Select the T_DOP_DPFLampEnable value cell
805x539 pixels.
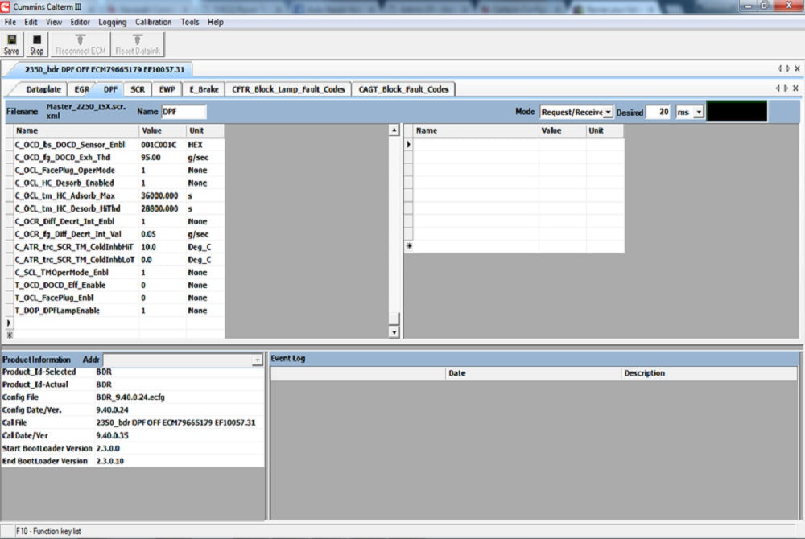coord(162,311)
